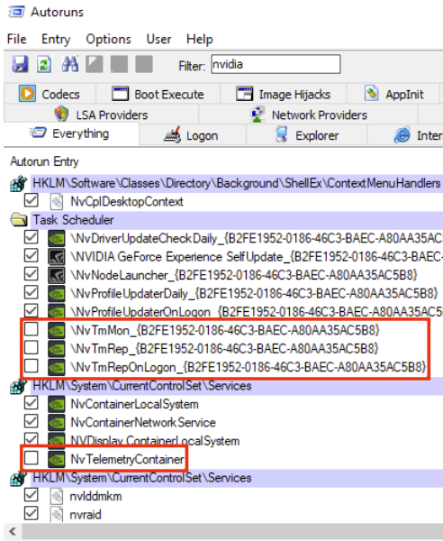Click the NvContainerNetworkService entry icon
This screenshot has width=443, height=541.
[x=56, y=422]
